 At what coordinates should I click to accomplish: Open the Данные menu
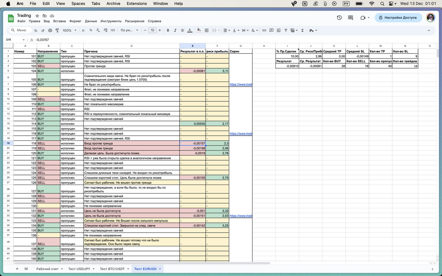(x=91, y=21)
